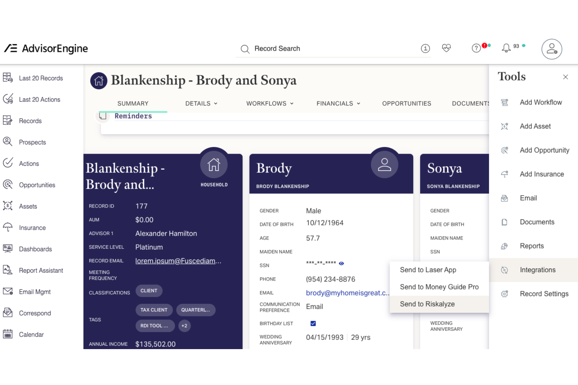578x385 pixels.
Task: Open the Actions checkmark icon
Action: [8, 163]
